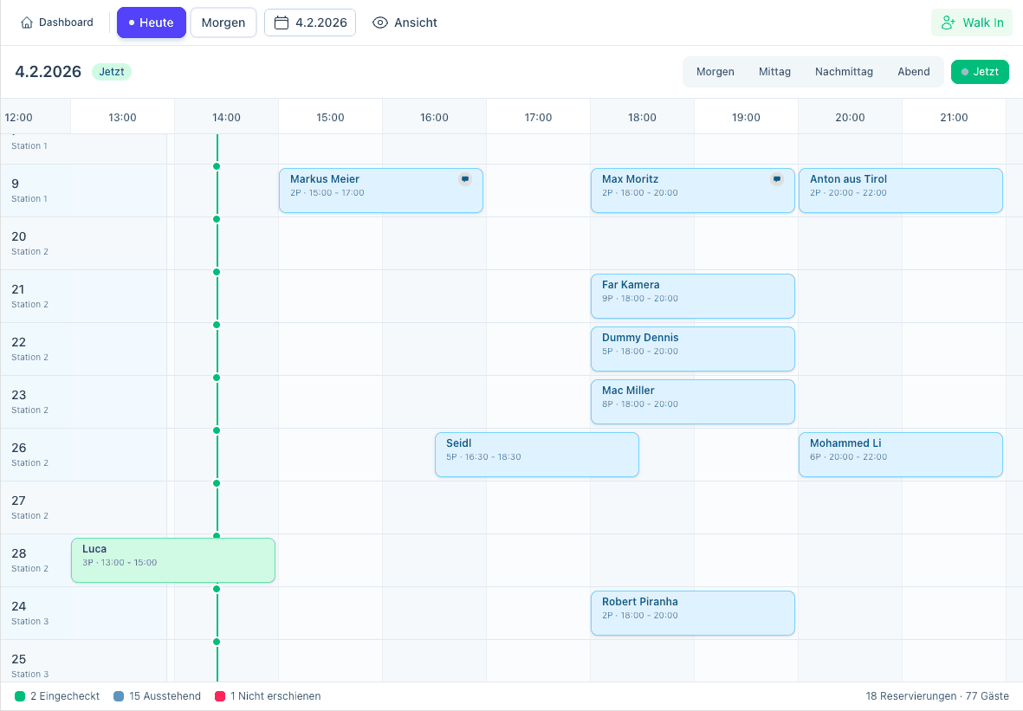The image size is (1023, 711).
Task: Click the Walk In person-plus icon
Action: (949, 23)
